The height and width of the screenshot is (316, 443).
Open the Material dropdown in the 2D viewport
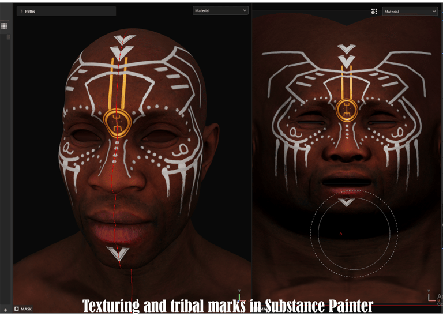coord(410,12)
